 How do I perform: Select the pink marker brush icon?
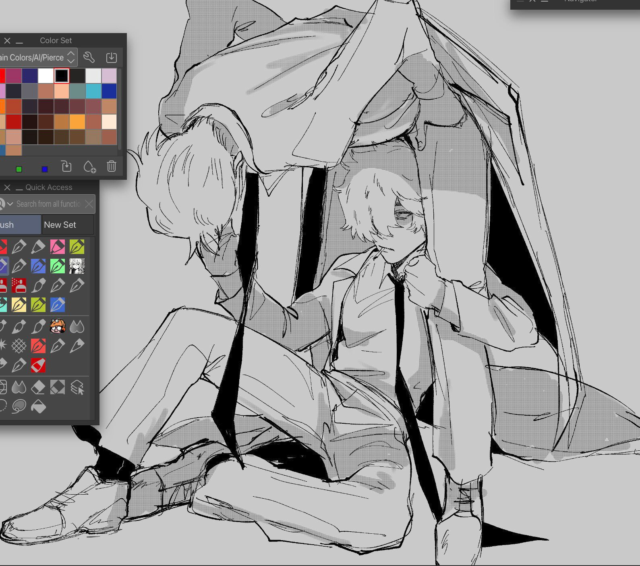tap(58, 246)
